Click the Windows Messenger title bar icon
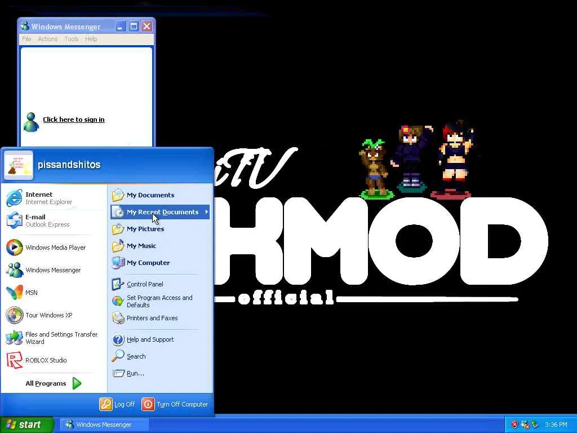577x433 pixels. (25, 26)
